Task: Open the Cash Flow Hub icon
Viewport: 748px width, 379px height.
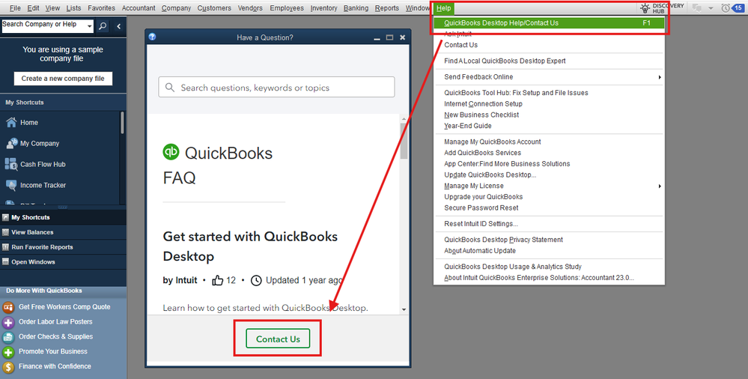Action: (x=11, y=164)
